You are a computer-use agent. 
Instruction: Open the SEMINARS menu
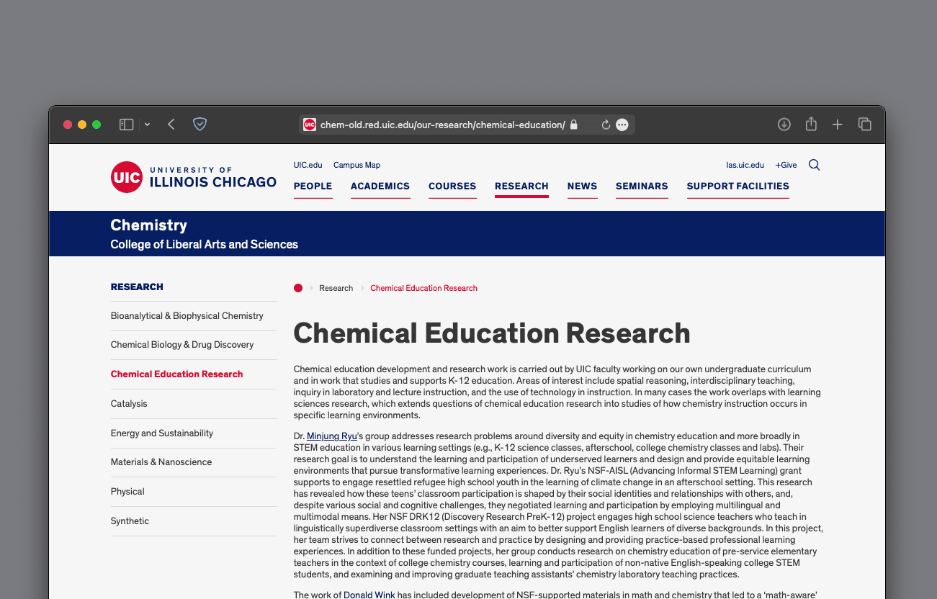[x=642, y=186]
